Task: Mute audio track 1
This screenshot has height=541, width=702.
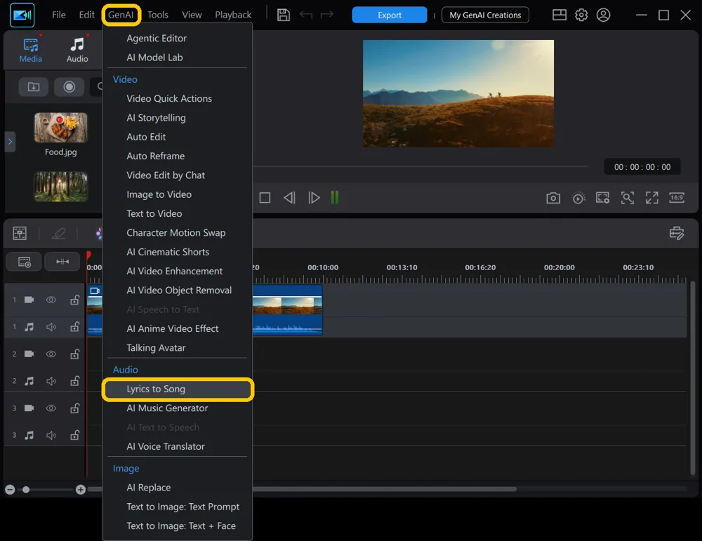Action: 51,327
